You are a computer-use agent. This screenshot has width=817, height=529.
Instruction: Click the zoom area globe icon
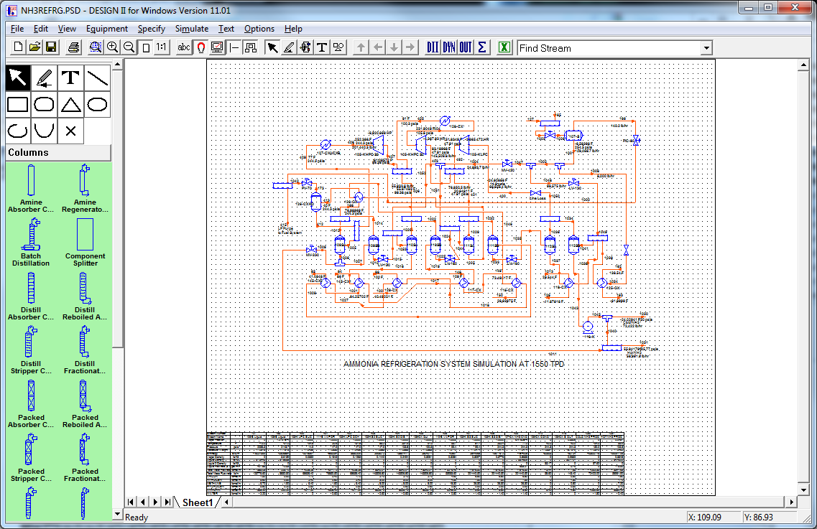click(96, 47)
